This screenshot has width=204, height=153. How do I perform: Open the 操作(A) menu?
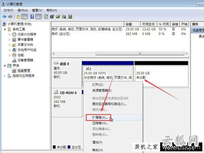(23, 10)
